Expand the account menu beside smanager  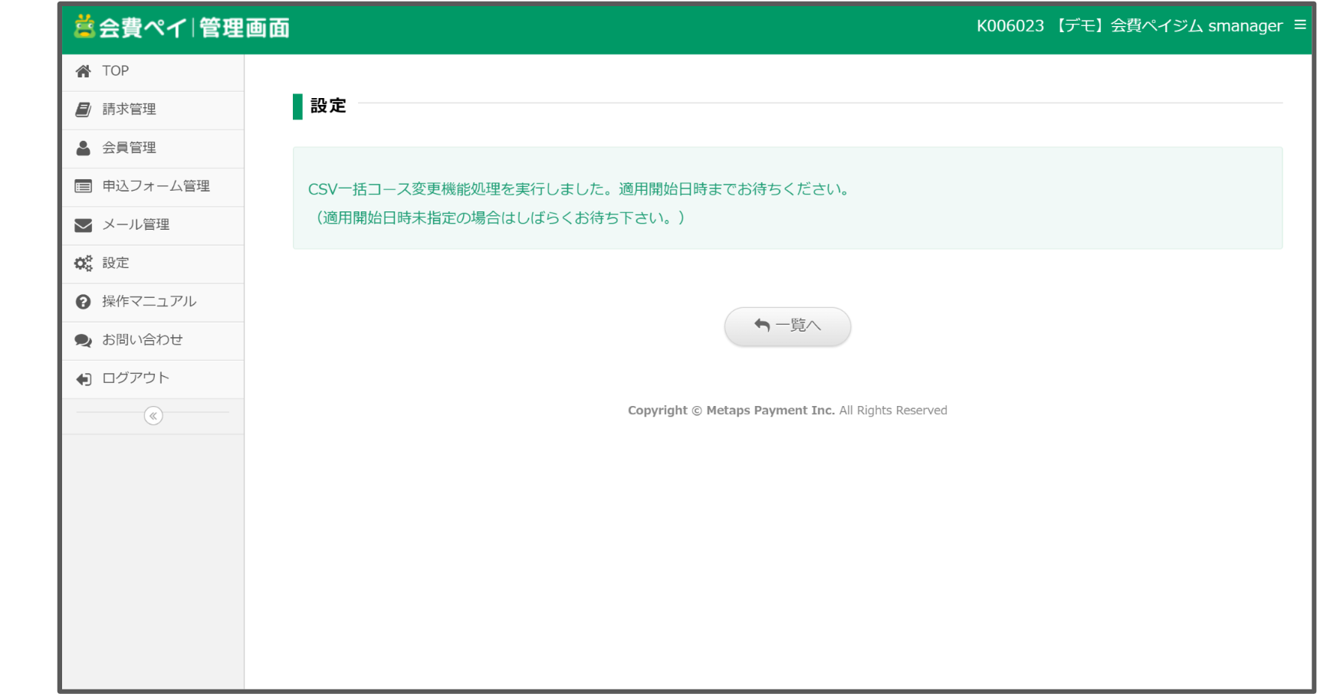tap(1299, 25)
